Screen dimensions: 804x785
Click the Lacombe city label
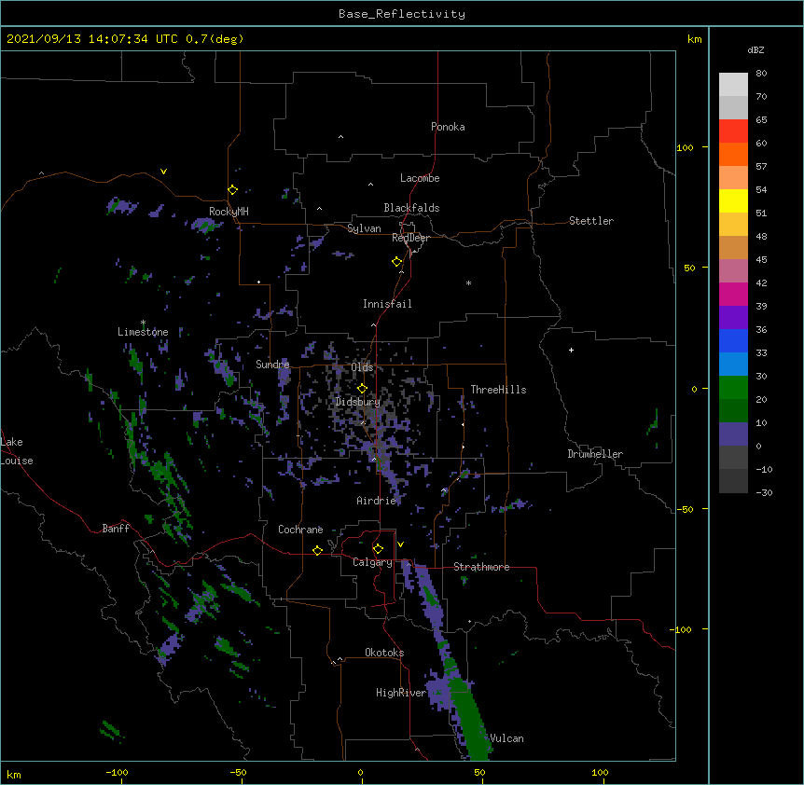pyautogui.click(x=420, y=178)
